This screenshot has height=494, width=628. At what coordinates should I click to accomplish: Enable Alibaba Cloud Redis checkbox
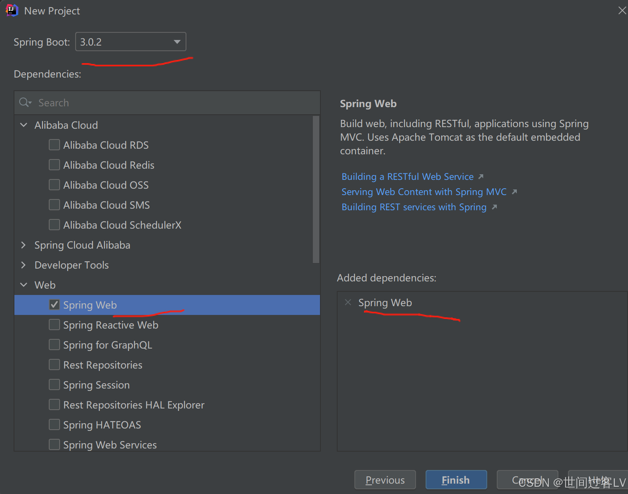pyautogui.click(x=54, y=165)
